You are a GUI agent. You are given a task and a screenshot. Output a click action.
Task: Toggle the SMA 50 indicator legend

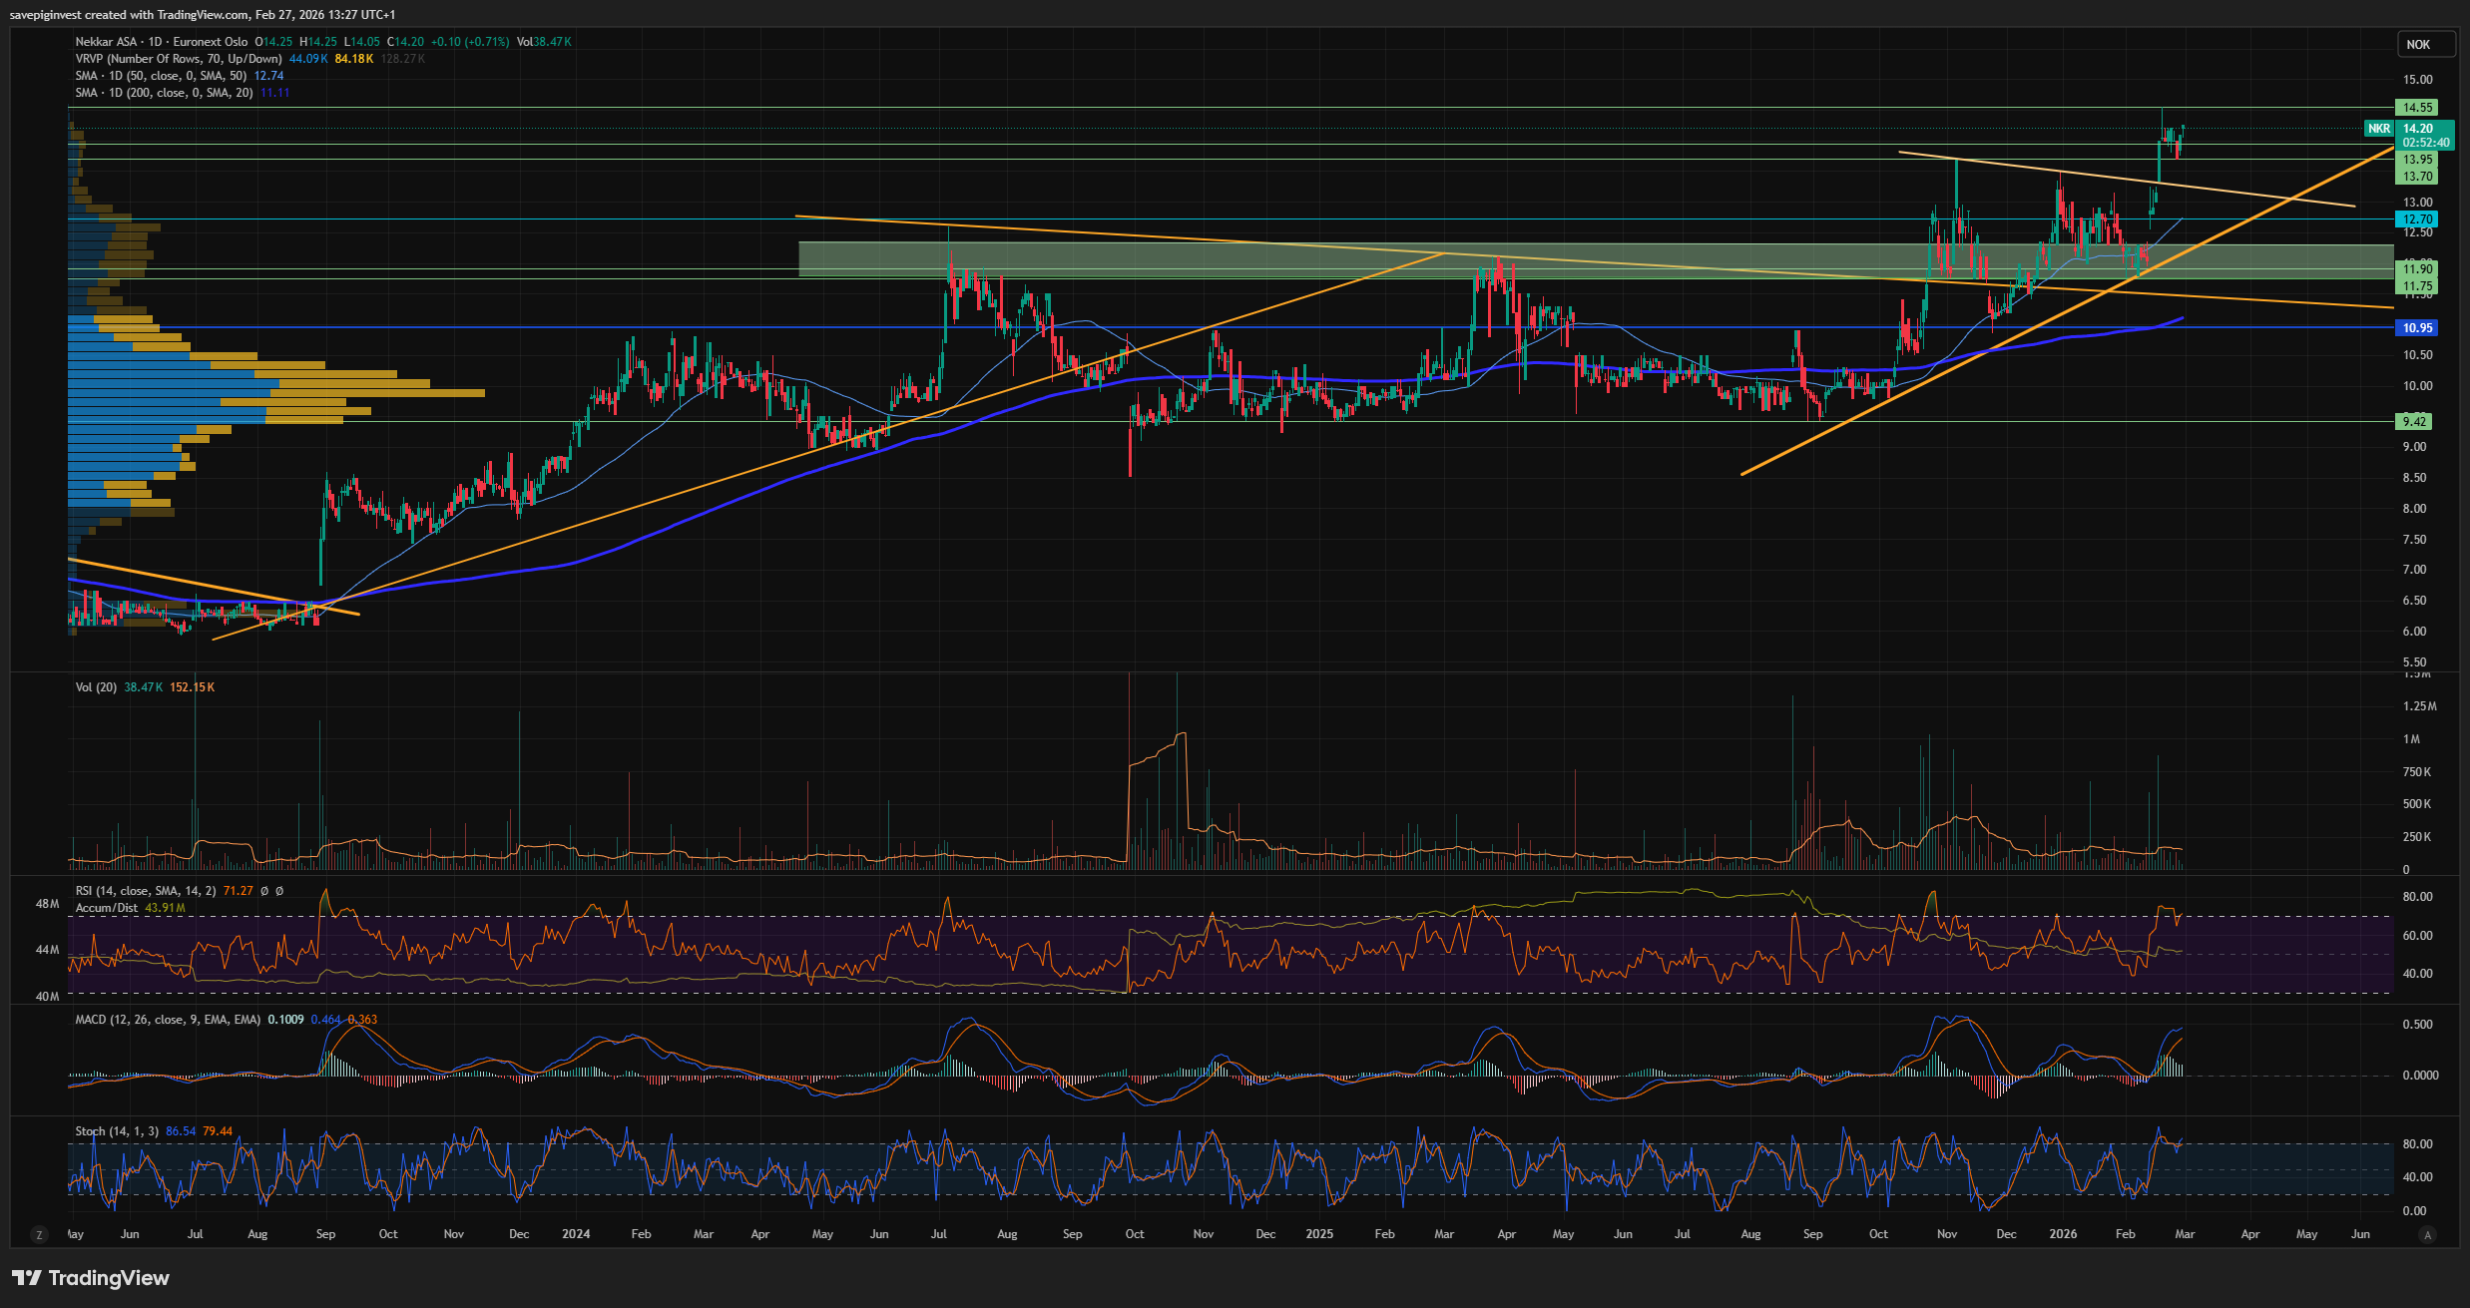(160, 76)
